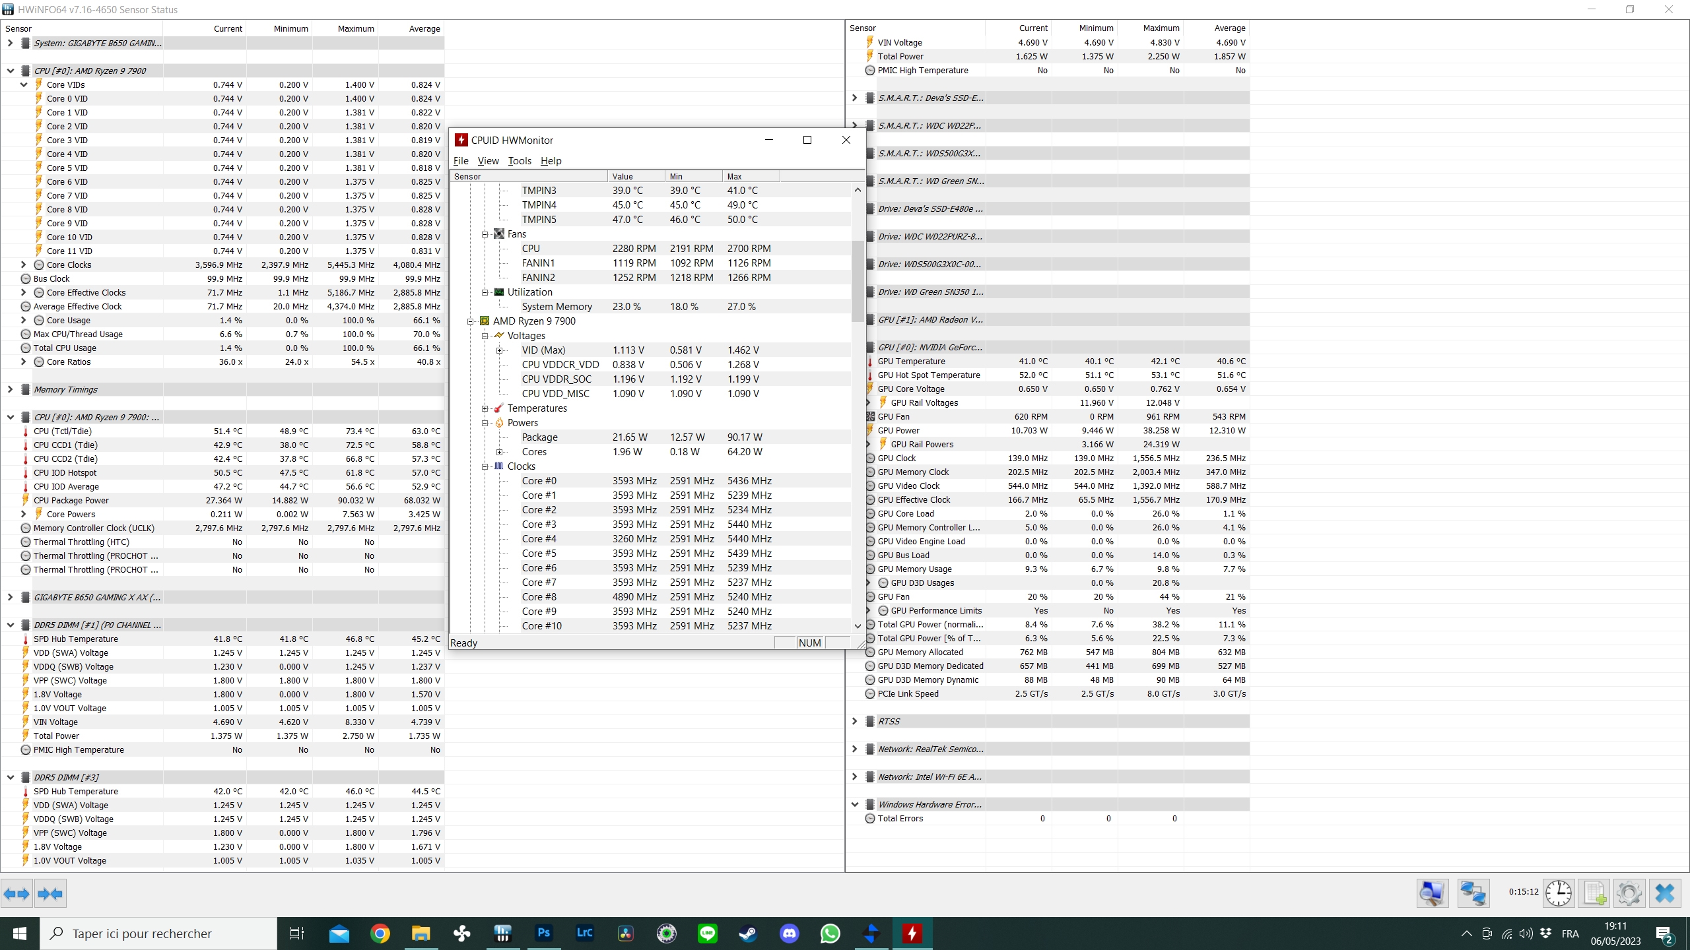Click the expand panels arrows button
1690x950 pixels.
pos(17,894)
